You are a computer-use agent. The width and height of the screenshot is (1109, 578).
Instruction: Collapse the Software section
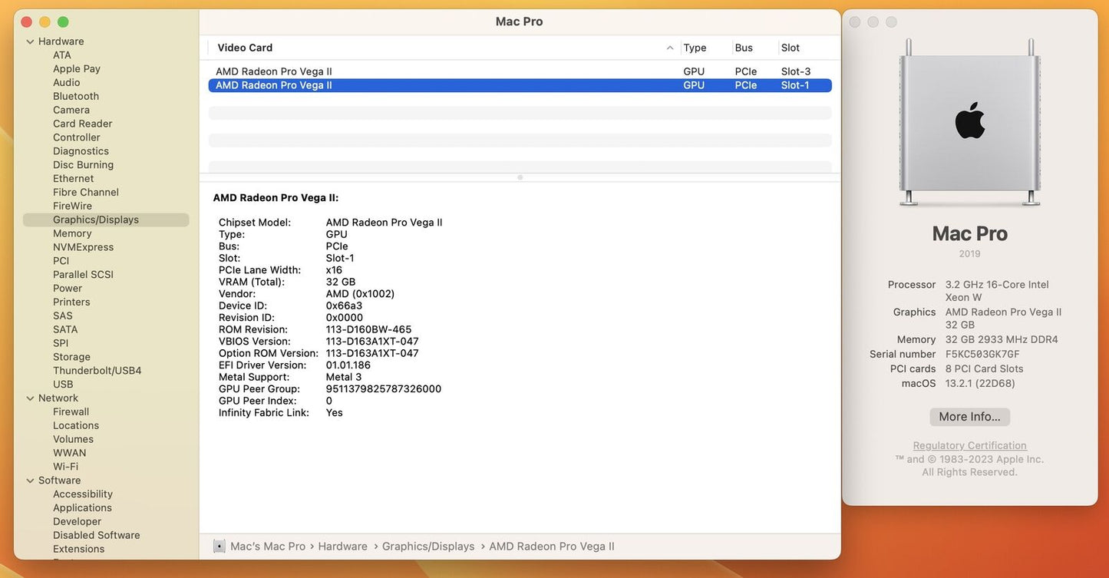(31, 481)
